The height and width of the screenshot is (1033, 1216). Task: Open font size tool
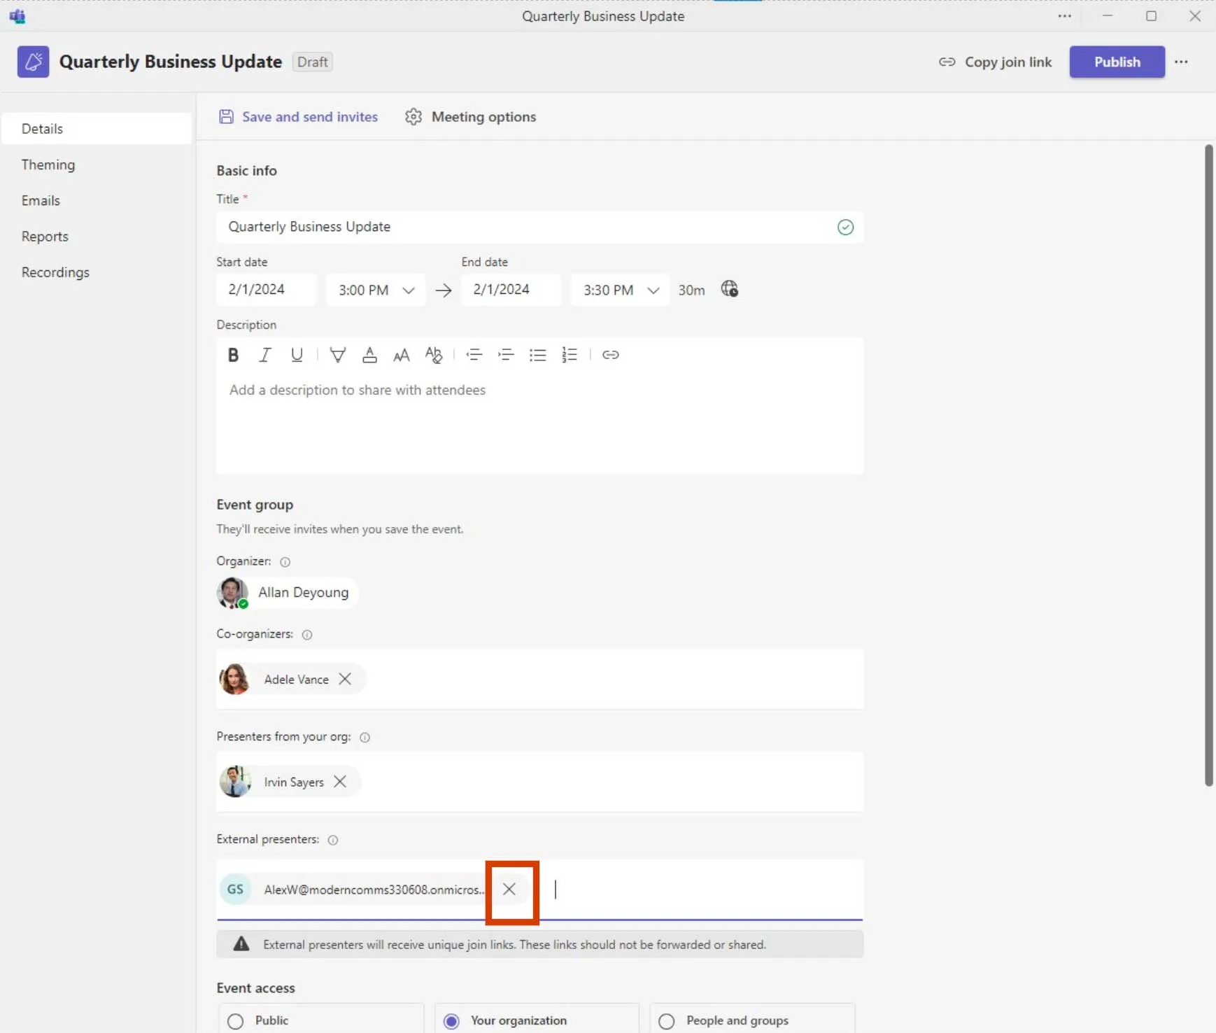point(401,355)
